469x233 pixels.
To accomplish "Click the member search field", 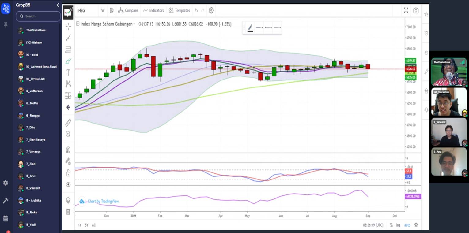I will 38,16.
